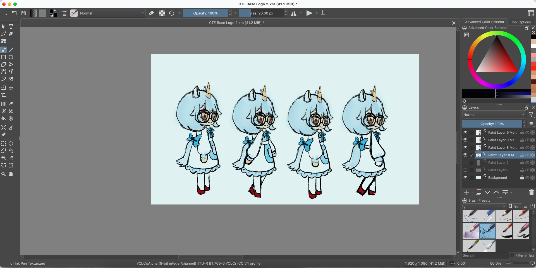The width and height of the screenshot is (536, 268).
Task: Click horizontal mirror tool icon
Action: (x=294, y=13)
